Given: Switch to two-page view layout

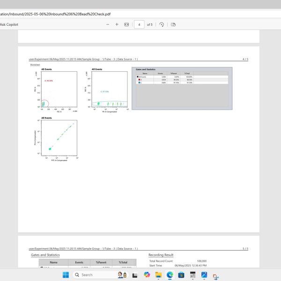Looking at the screenshot, I should pos(173,24).
